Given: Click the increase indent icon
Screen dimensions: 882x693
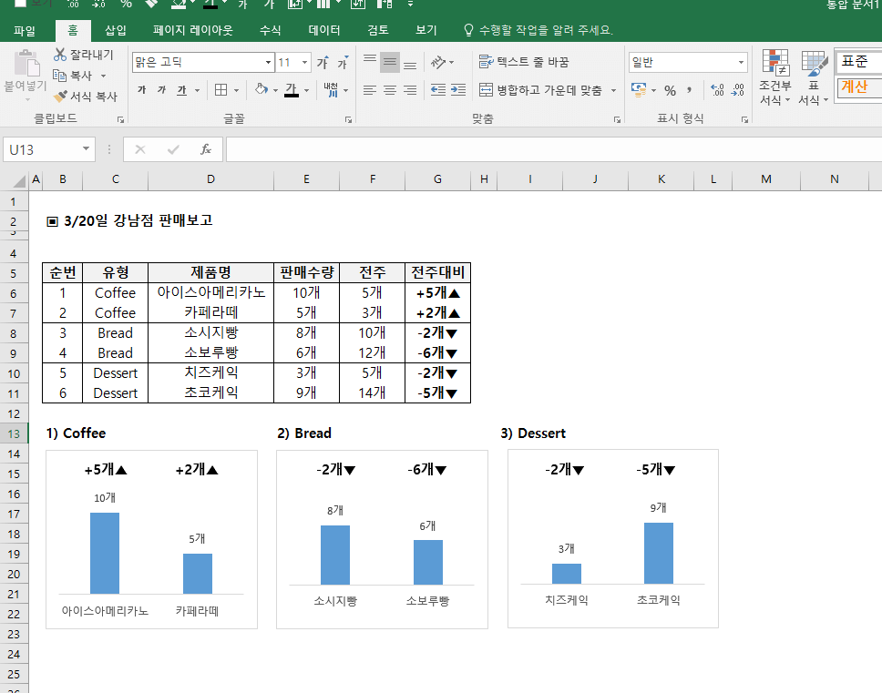Looking at the screenshot, I should point(458,90).
